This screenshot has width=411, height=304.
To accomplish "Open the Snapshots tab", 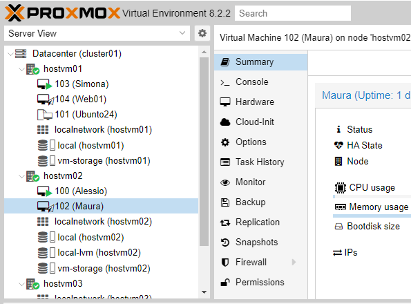I will coord(261,242).
